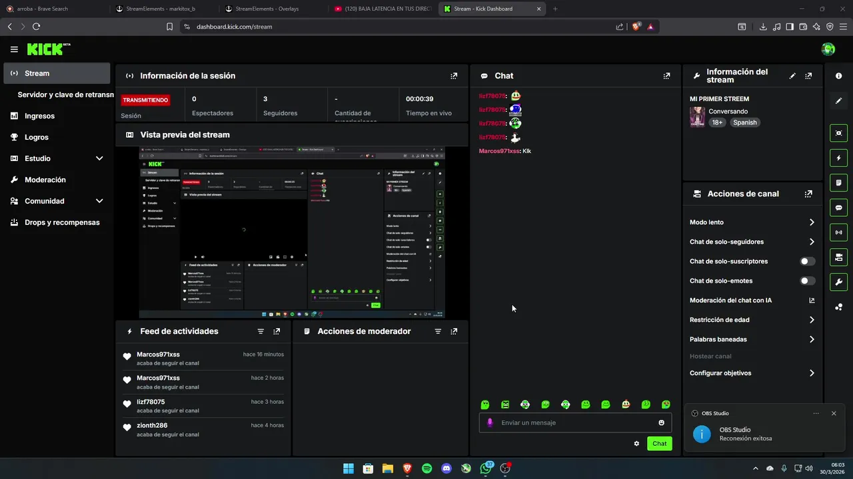
Task: Click the Spanish language tag
Action: (745, 122)
